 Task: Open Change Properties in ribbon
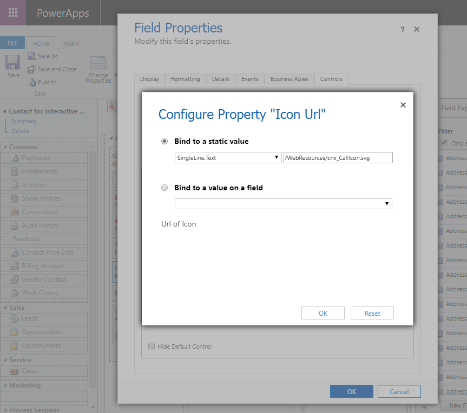coord(98,70)
